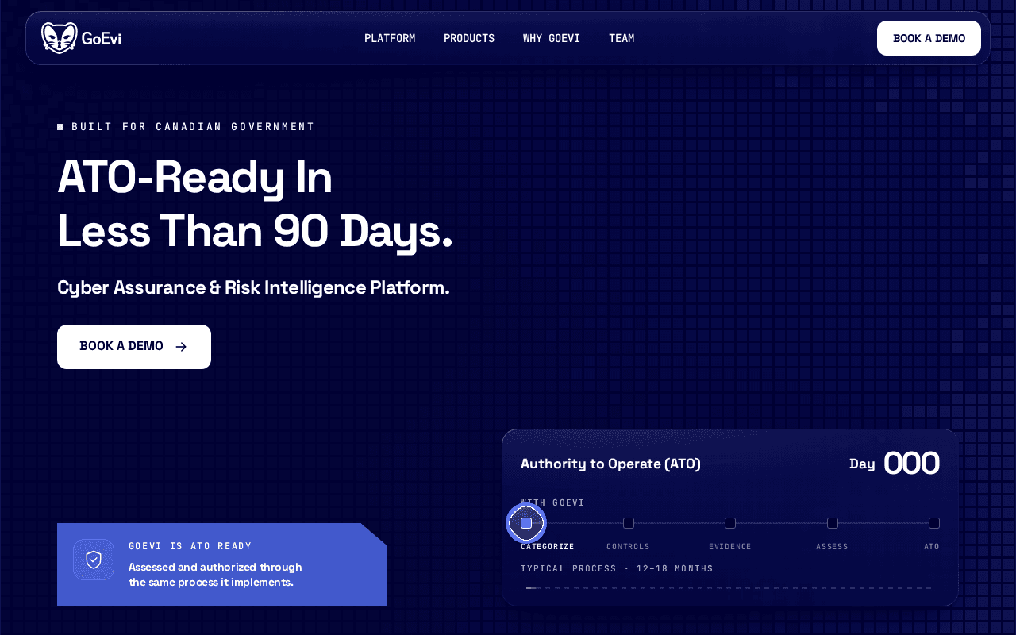
Task: Click the GoEvi cat logo icon
Action: click(60, 38)
